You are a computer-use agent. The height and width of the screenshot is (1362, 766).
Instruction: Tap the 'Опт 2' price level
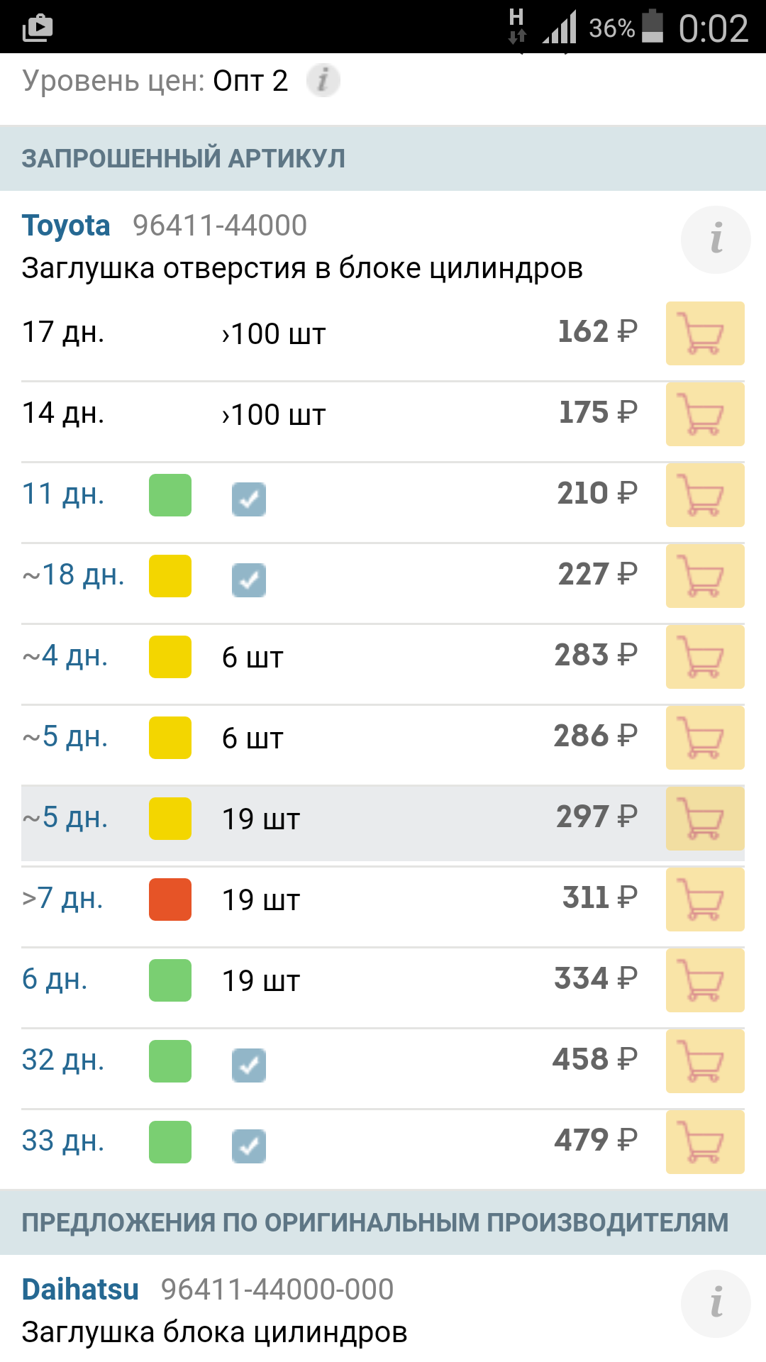(250, 81)
